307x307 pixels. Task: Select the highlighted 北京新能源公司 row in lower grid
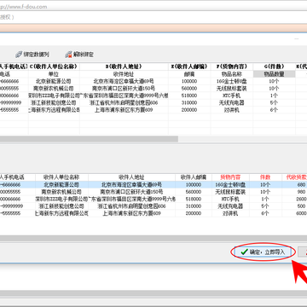[x=153, y=185]
